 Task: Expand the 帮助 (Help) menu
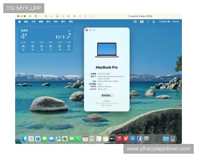(71, 22)
